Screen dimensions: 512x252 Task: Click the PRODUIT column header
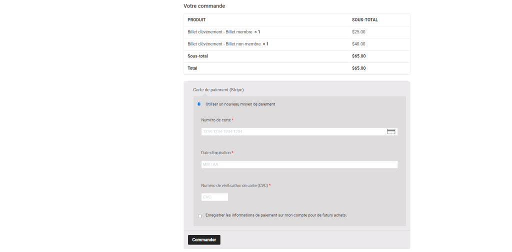(x=196, y=20)
